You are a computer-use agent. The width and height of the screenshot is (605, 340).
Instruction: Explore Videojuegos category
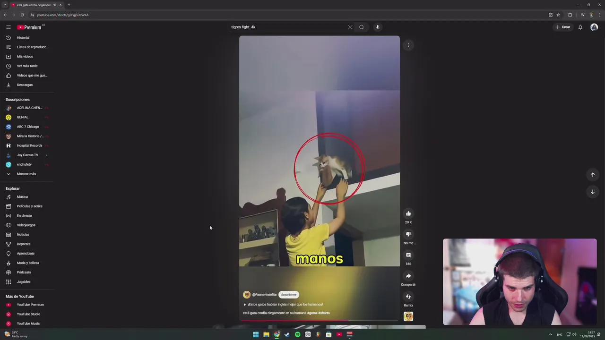[x=27, y=225]
